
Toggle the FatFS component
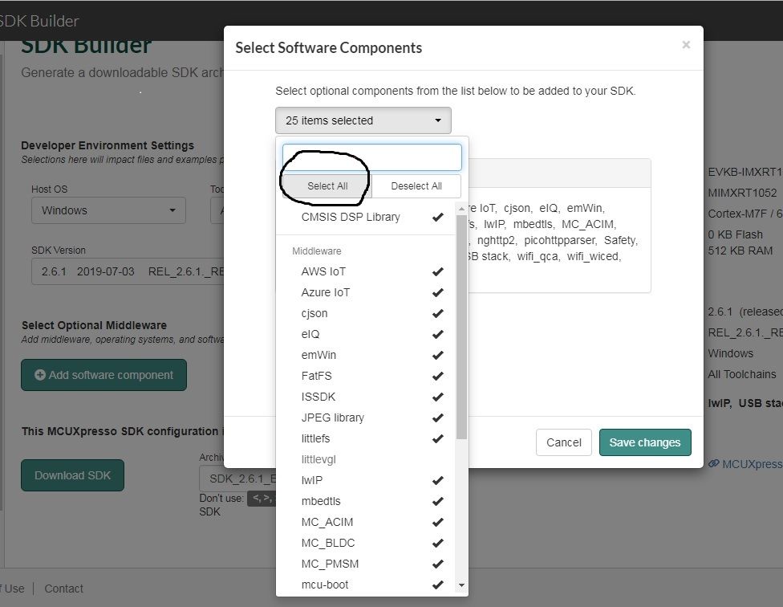(366, 376)
